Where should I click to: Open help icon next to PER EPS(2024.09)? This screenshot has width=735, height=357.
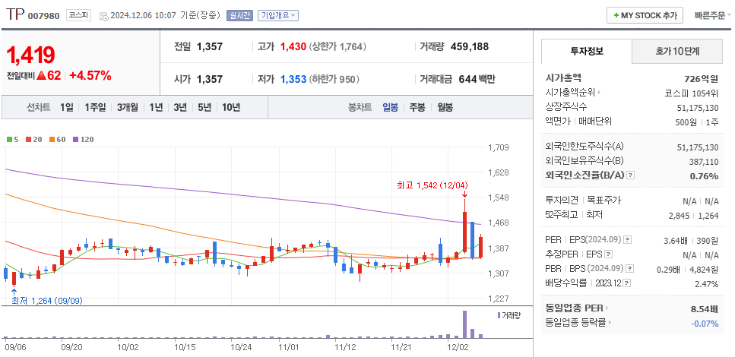click(x=628, y=240)
